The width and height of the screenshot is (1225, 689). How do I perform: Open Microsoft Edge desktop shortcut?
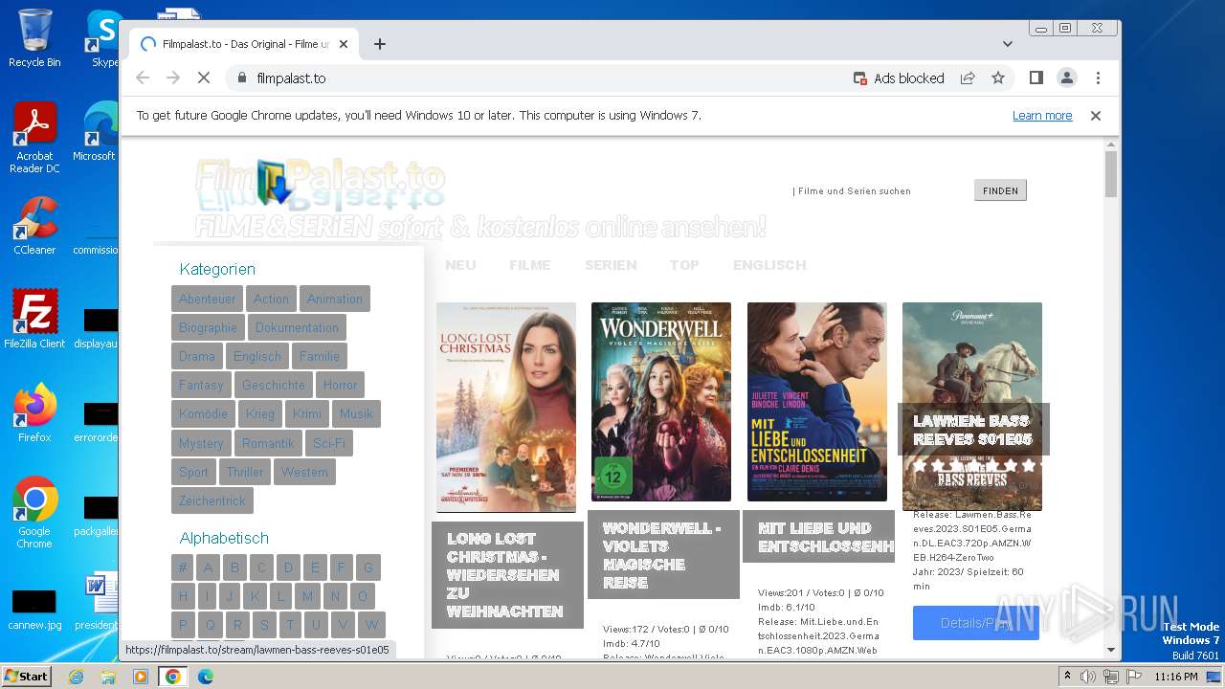pos(96,132)
